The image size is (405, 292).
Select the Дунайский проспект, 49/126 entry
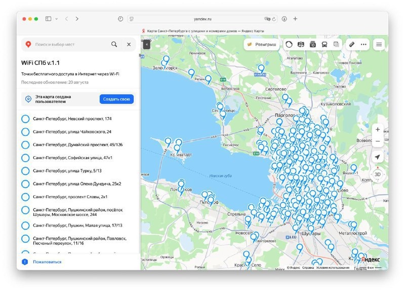pyautogui.click(x=78, y=144)
